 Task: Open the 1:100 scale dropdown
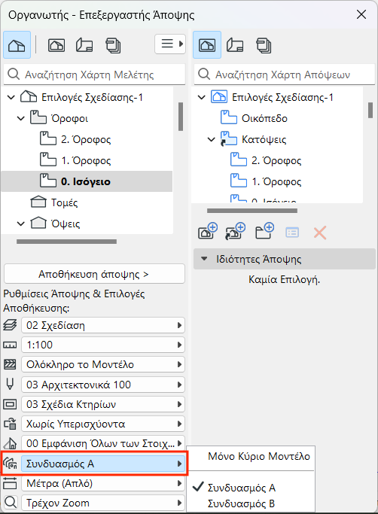pos(103,345)
